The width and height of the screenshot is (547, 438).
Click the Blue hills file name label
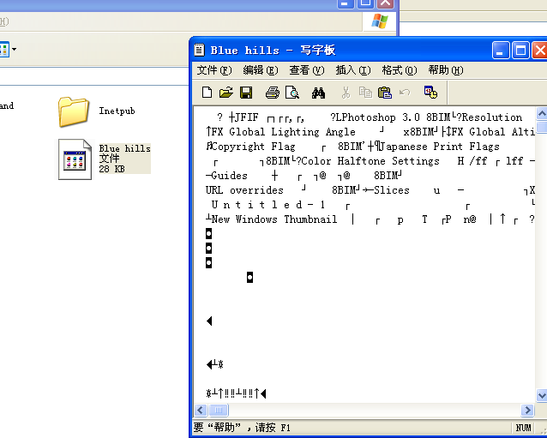click(124, 148)
